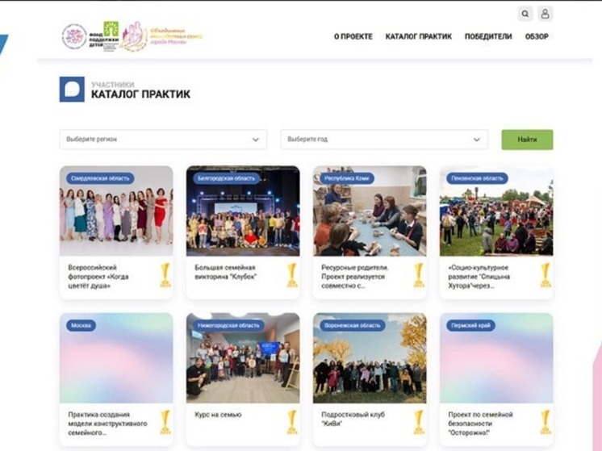Click the Москва region tag
Viewport: 602px width, 451px height.
pos(81,325)
